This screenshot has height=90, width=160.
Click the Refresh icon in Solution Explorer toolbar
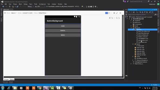(142, 12)
